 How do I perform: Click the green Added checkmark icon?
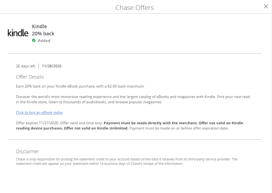(34, 41)
